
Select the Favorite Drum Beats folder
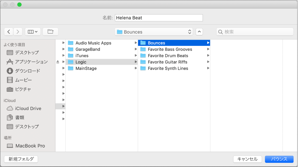click(x=174, y=56)
